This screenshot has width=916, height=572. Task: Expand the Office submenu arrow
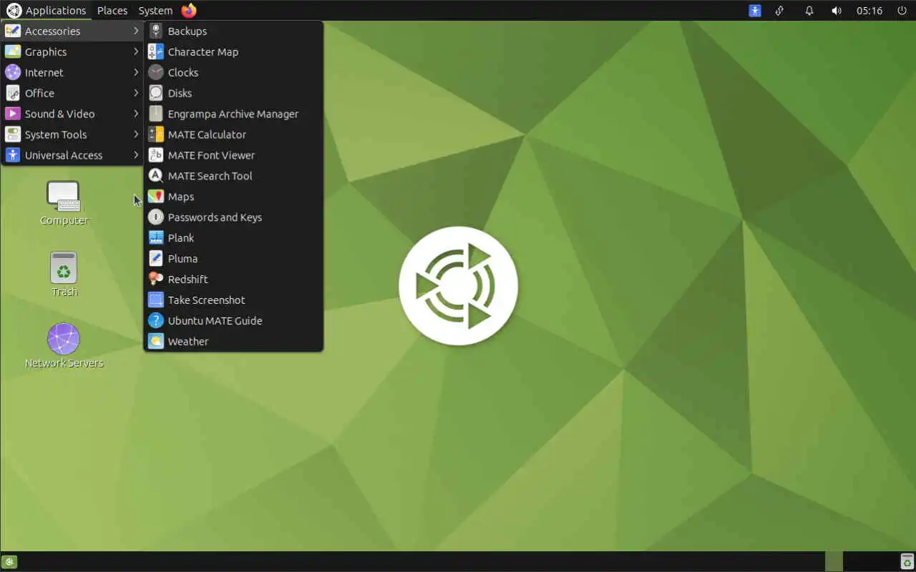tap(136, 94)
